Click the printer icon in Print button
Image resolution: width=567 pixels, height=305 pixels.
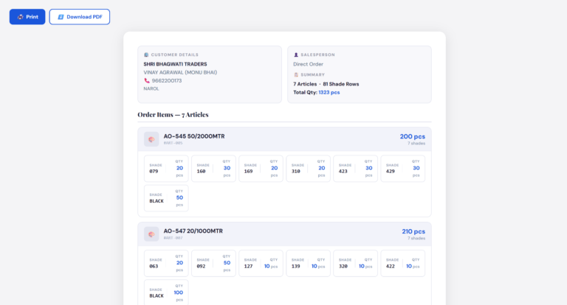click(x=20, y=17)
